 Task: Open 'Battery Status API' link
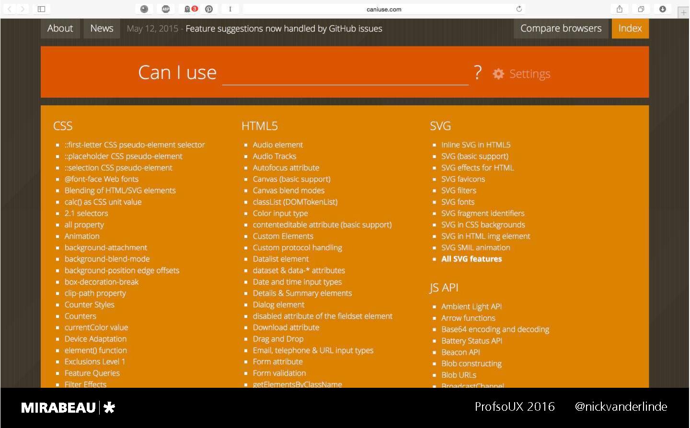[x=471, y=341]
